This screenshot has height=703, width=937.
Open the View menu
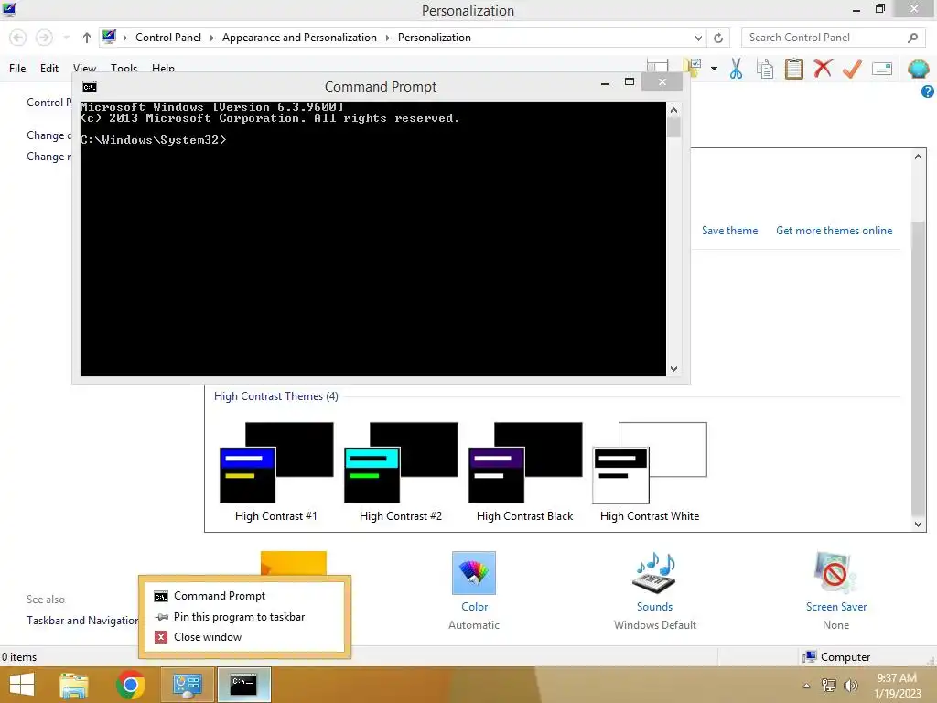(x=84, y=68)
